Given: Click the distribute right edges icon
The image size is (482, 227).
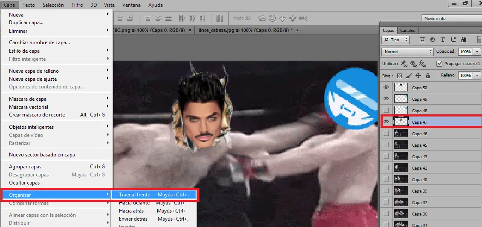Looking at the screenshot, I should pos(202,18).
